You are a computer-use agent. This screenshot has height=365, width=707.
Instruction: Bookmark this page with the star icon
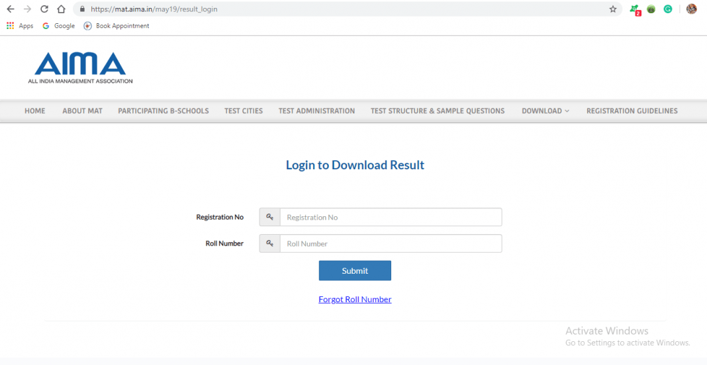[x=613, y=9]
